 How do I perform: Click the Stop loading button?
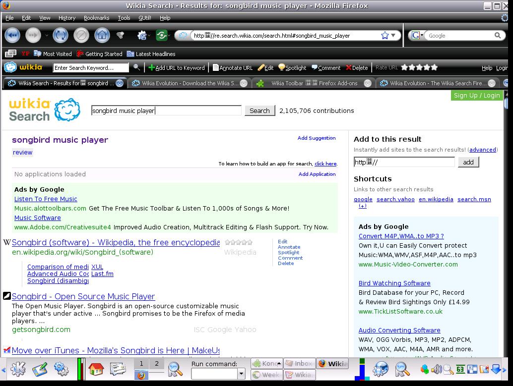[x=81, y=35]
